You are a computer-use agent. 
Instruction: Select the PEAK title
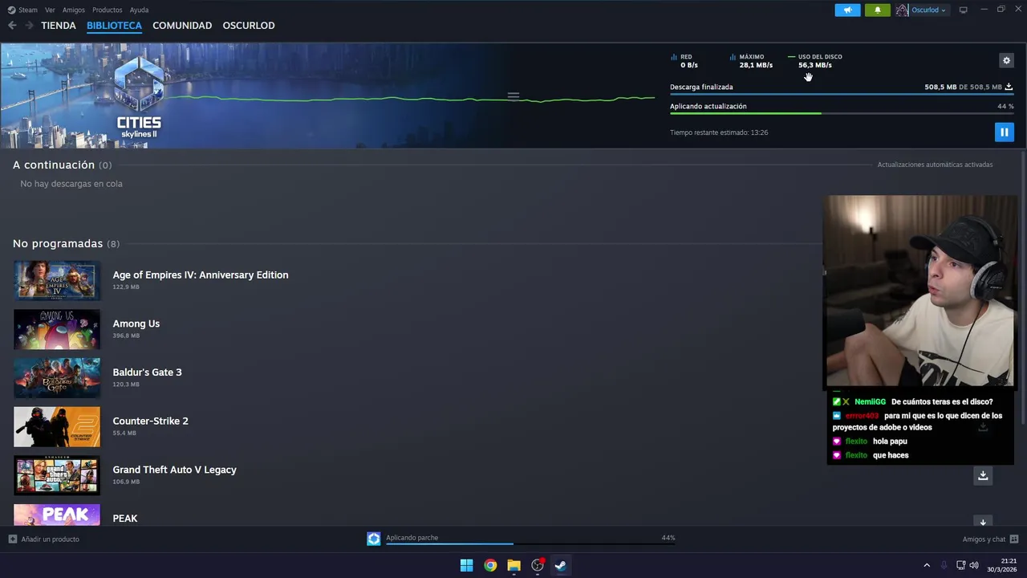pyautogui.click(x=125, y=519)
